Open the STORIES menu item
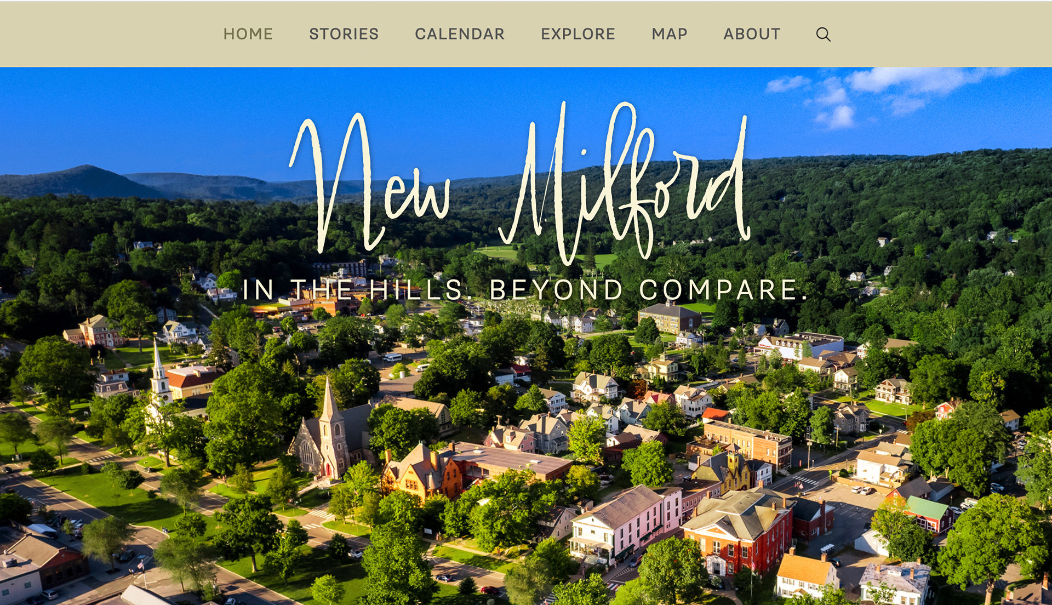1052x605 pixels. (x=344, y=34)
